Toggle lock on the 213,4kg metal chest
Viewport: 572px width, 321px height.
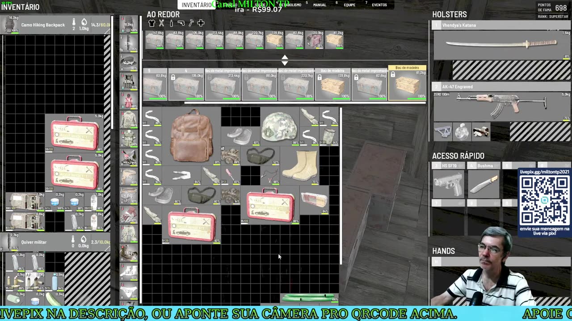[x=210, y=78]
